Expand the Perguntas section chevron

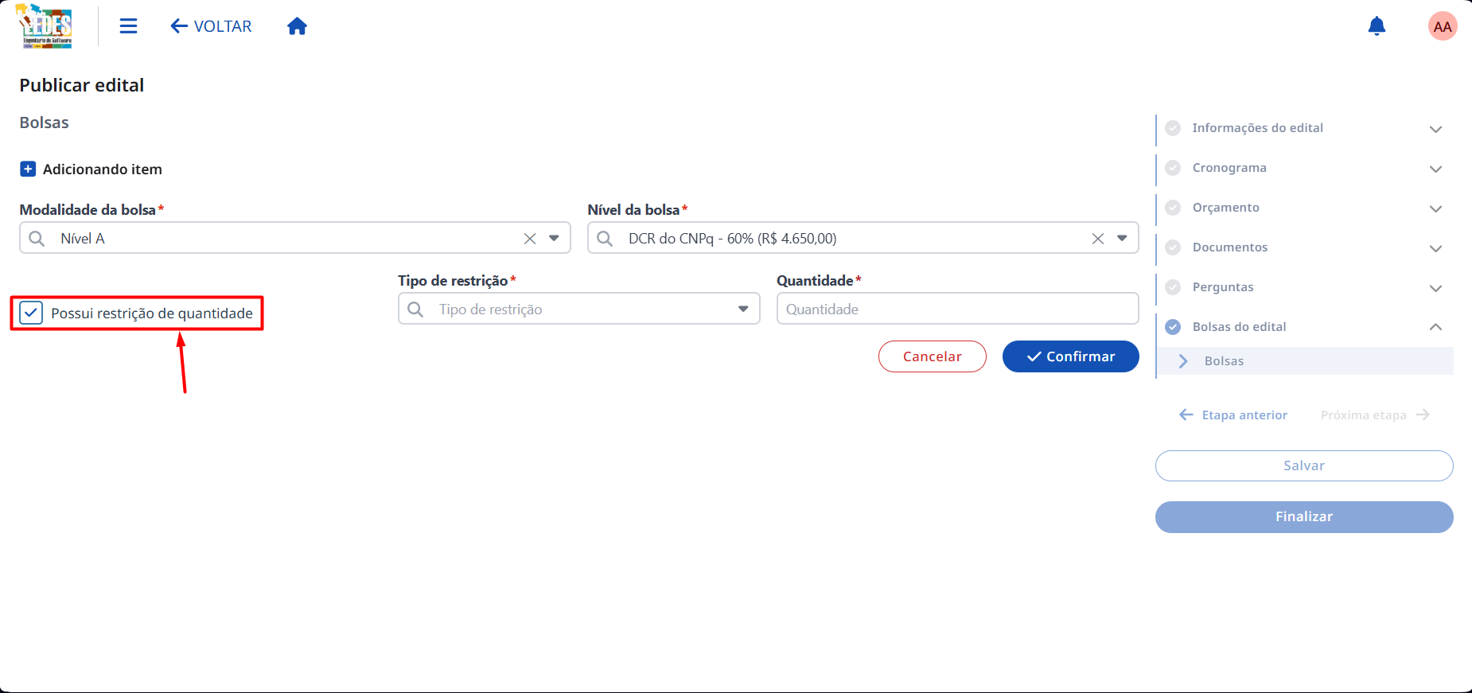pyautogui.click(x=1435, y=288)
